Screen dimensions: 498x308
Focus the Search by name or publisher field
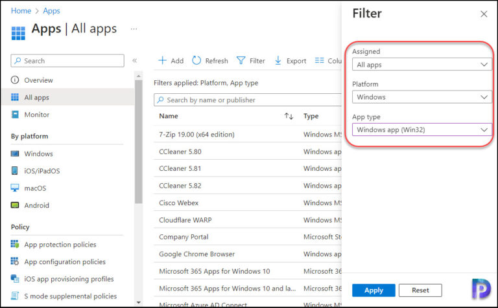248,100
